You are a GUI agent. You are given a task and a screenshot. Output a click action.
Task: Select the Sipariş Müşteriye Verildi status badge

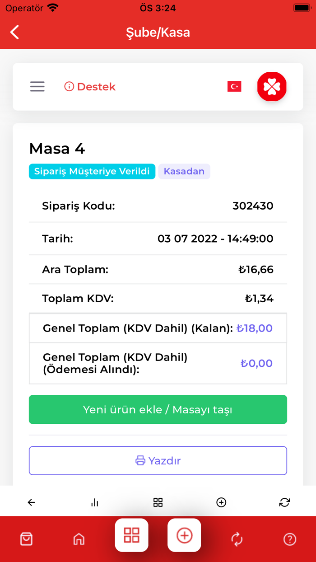click(x=92, y=171)
